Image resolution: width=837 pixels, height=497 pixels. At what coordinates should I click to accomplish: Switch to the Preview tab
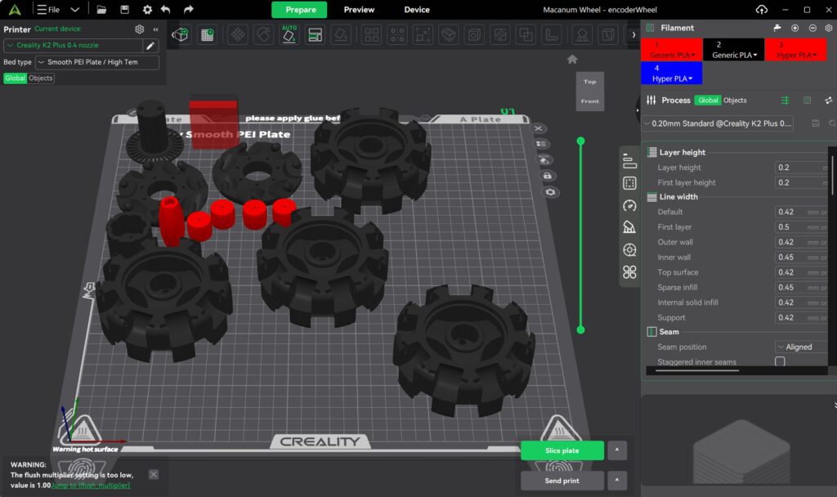pyautogui.click(x=359, y=10)
